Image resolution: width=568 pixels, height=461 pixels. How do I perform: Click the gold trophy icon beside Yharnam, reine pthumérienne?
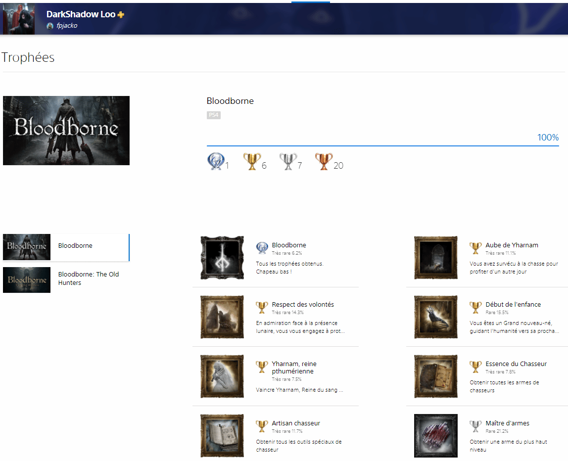pyautogui.click(x=262, y=367)
